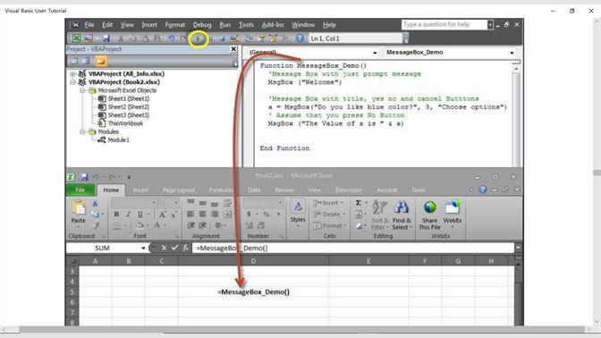The width and height of the screenshot is (601, 338).
Task: Close the Project - VBAProject pane
Action: click(233, 49)
